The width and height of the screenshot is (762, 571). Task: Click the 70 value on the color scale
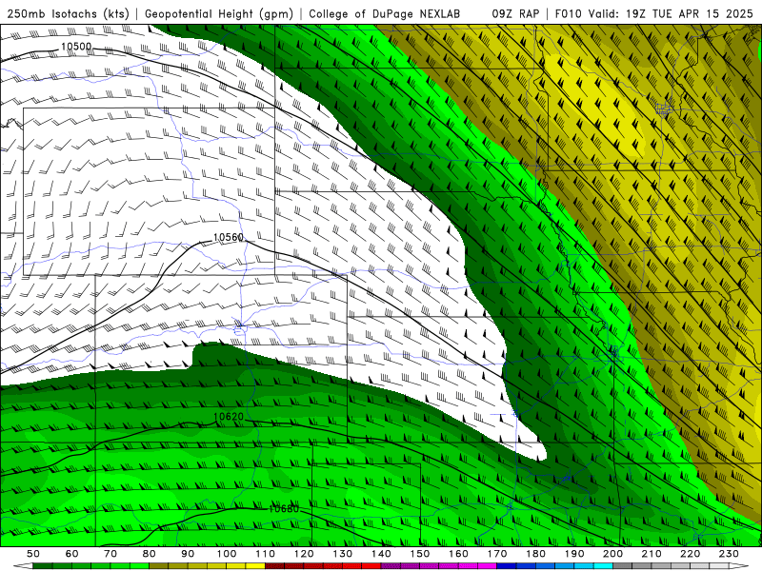110,554
